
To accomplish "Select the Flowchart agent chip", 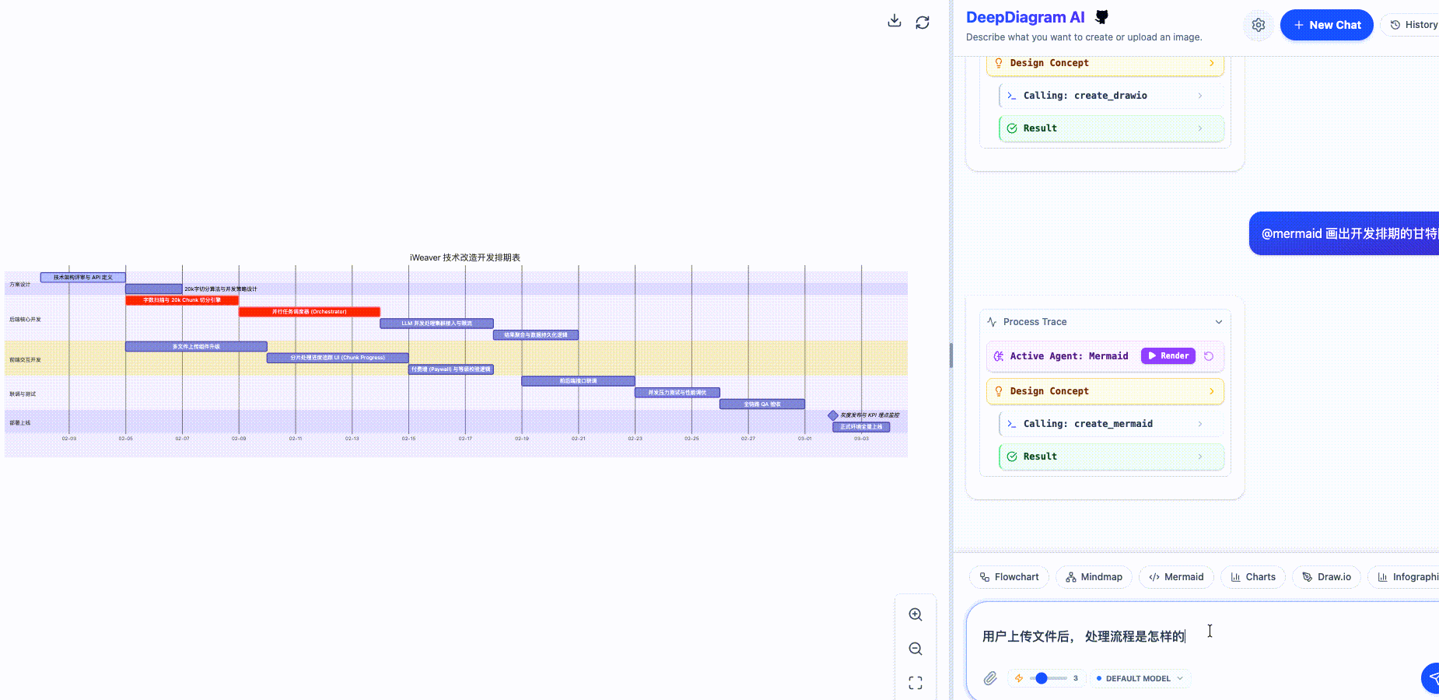I will pyautogui.click(x=1009, y=577).
